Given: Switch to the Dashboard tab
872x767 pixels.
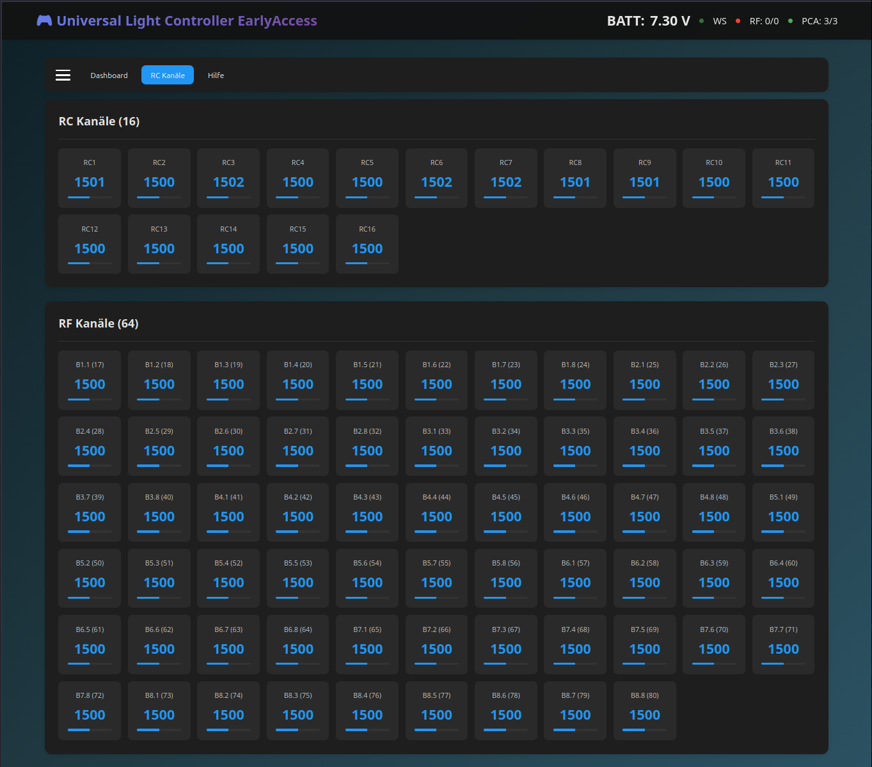Looking at the screenshot, I should (109, 75).
